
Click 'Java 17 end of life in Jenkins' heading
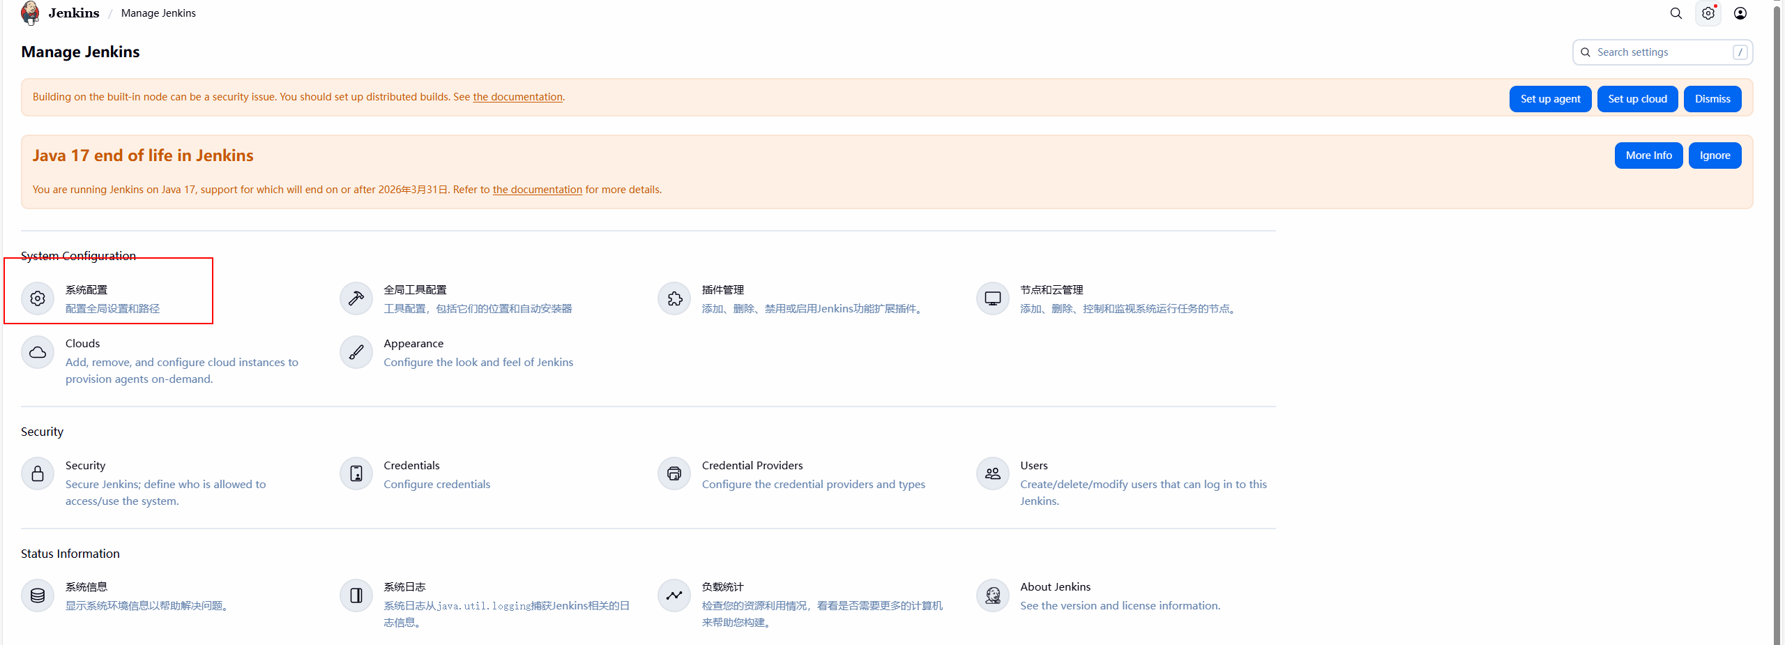click(143, 155)
